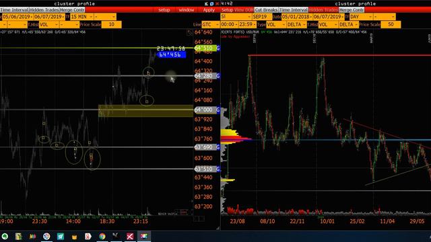Open the yellow box taskbar icon

[74, 237]
